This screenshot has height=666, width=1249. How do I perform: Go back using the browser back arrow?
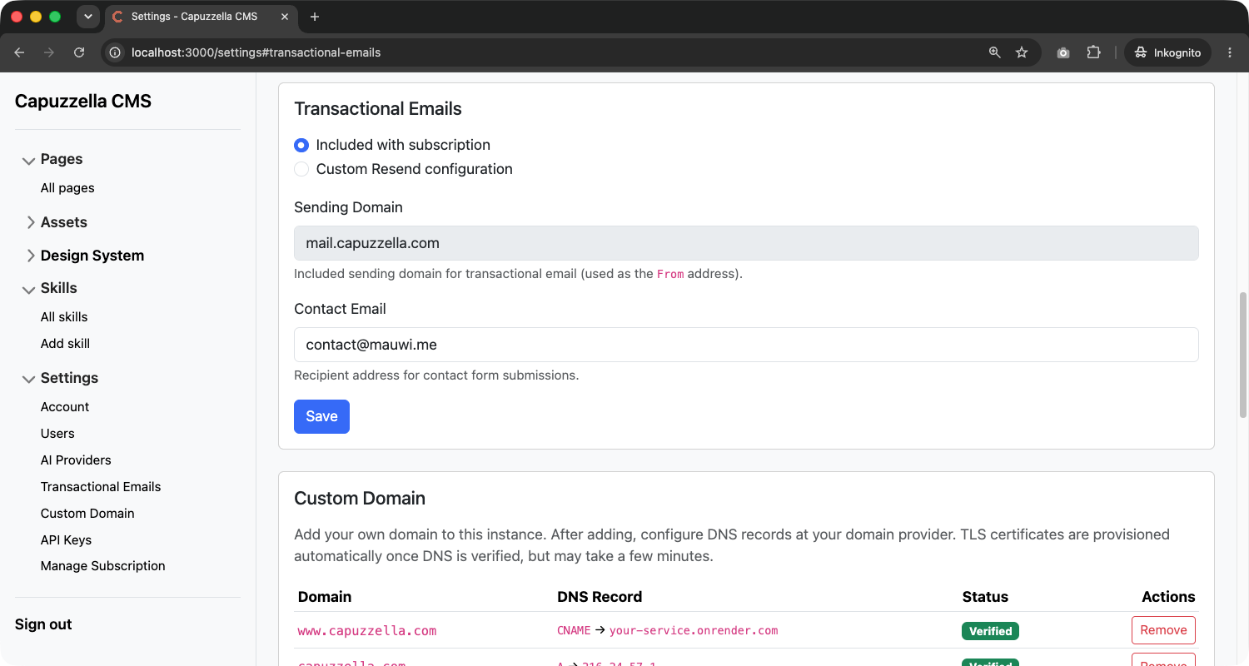point(20,52)
